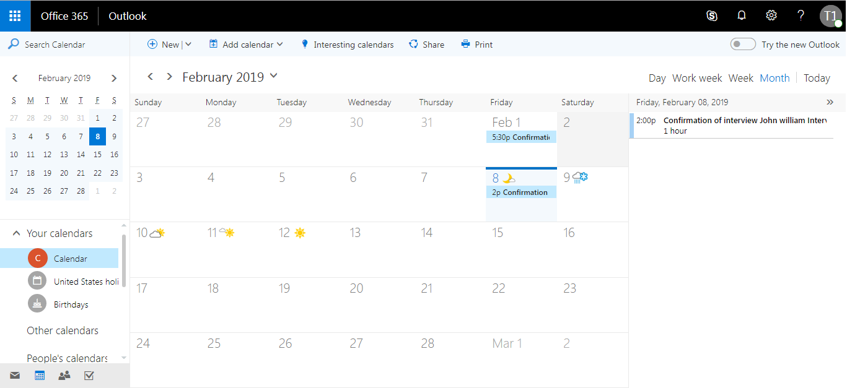Select the United States holidays calendar entry
Viewport: 847px width, 388px height.
[x=59, y=281]
